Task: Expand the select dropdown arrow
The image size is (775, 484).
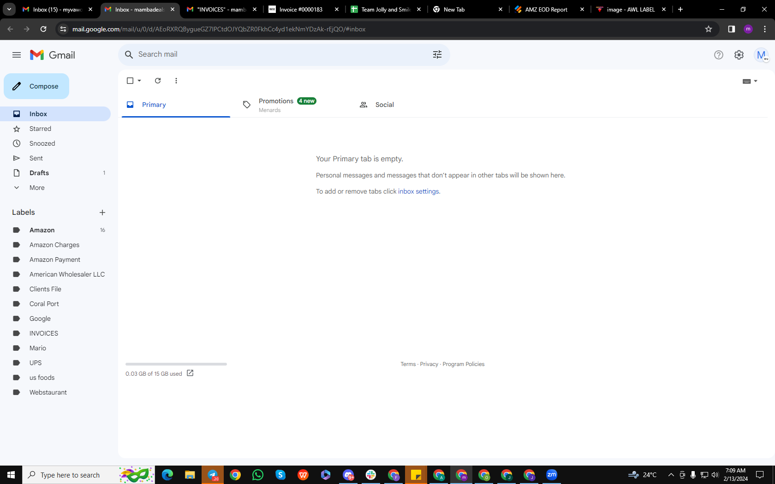Action: [139, 81]
